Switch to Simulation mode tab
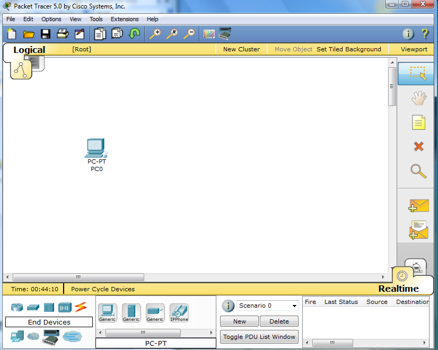Viewport: 438px width, 350px height. [x=416, y=267]
